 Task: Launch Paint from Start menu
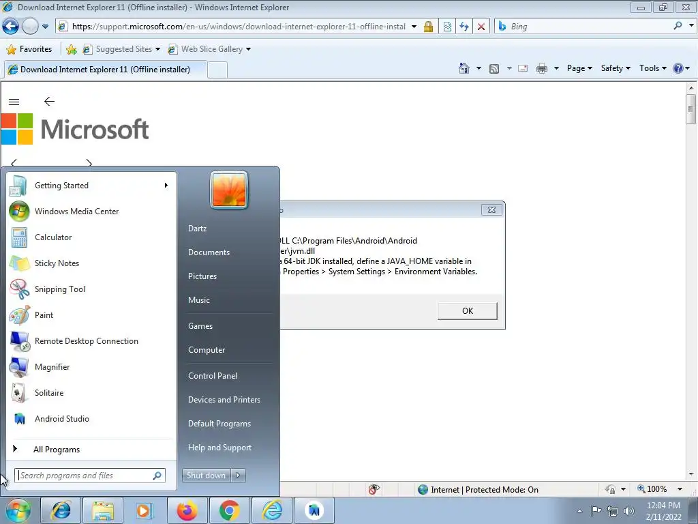tap(91, 315)
